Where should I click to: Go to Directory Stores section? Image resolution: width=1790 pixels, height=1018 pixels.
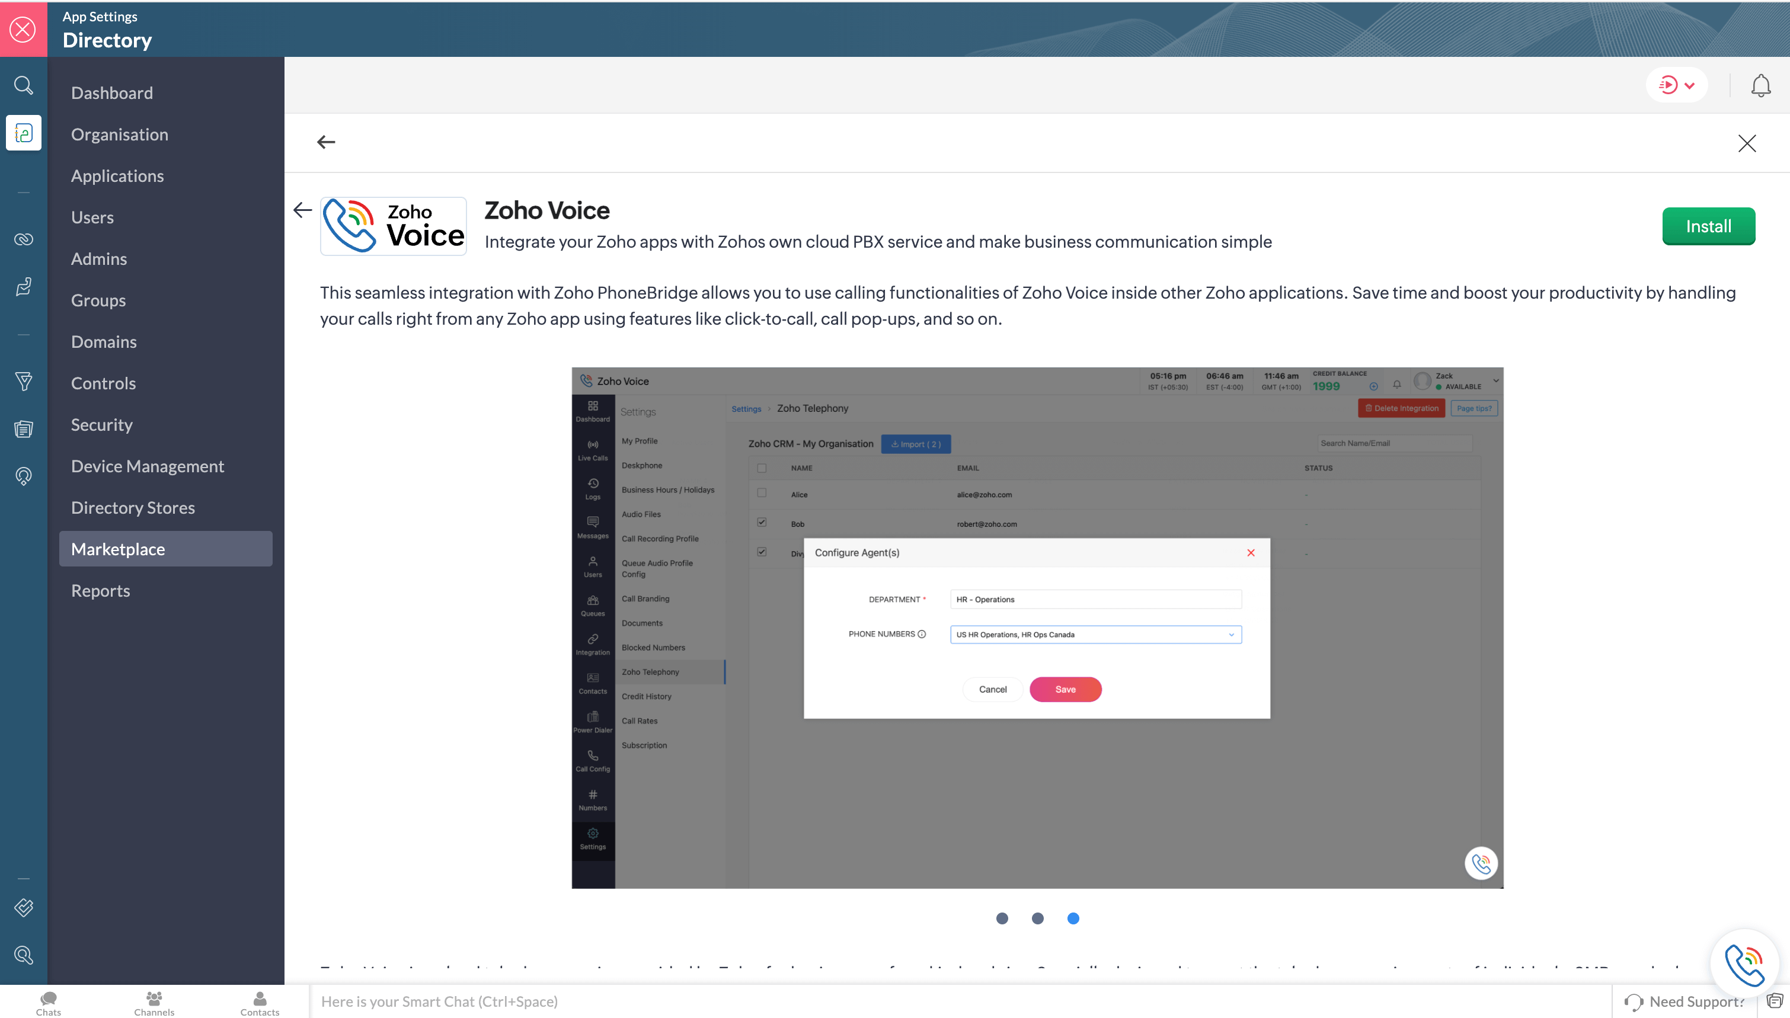click(133, 508)
